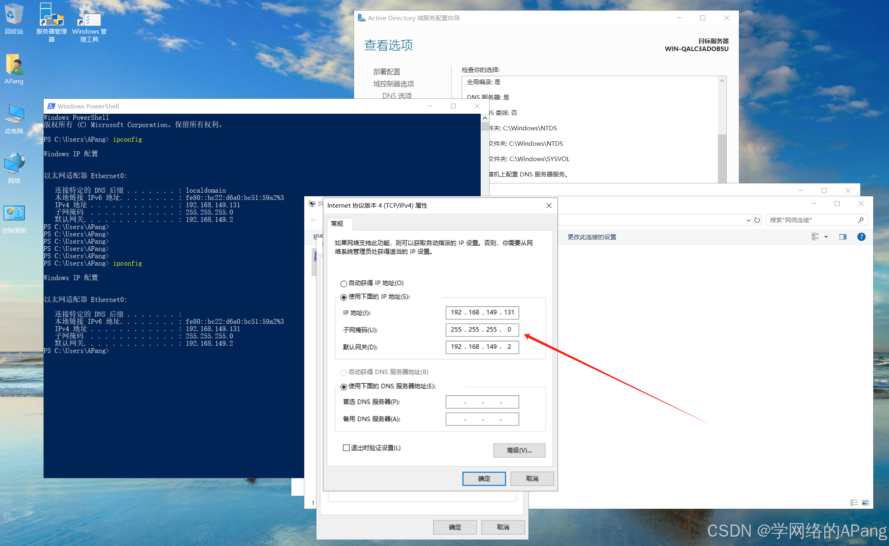The width and height of the screenshot is (889, 546).
Task: Expand the address bar history dropdown arrow
Action: click(x=748, y=220)
